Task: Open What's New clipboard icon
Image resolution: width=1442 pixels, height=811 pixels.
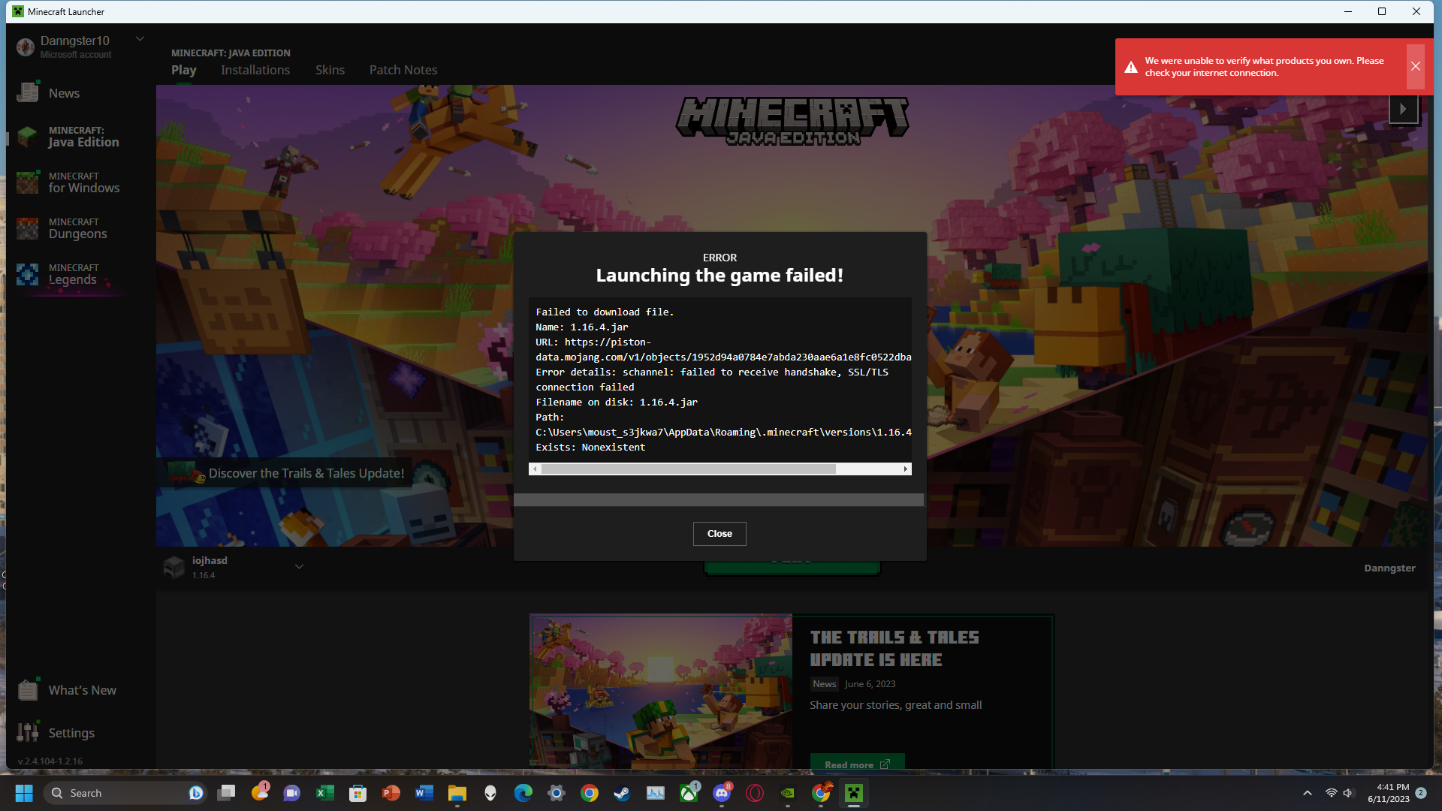Action: point(28,689)
